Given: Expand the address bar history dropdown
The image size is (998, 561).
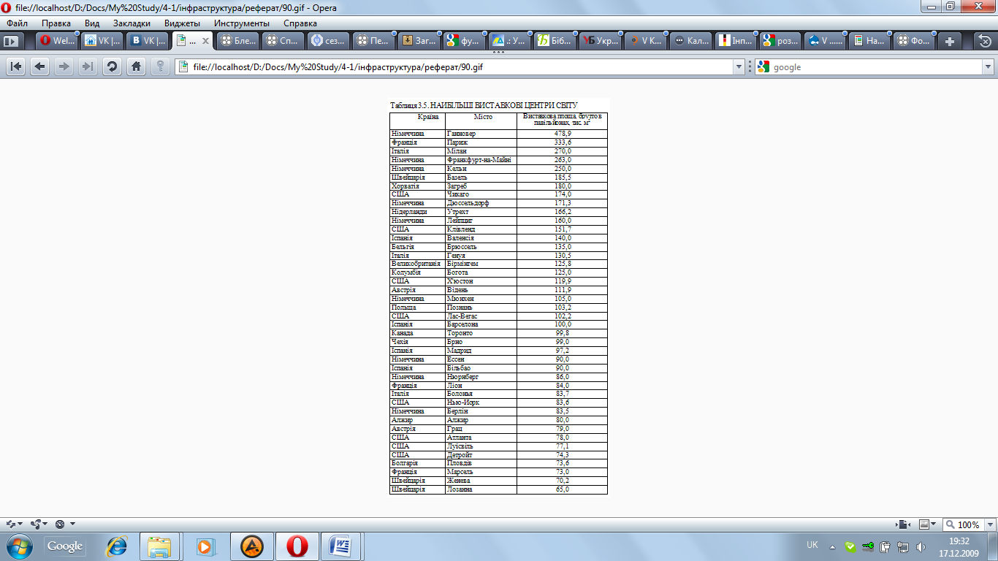Looking at the screenshot, I should pos(739,67).
